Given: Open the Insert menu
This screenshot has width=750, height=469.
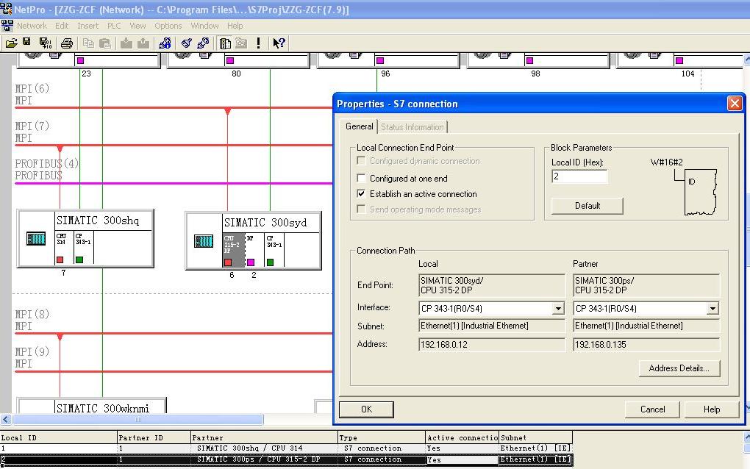Looking at the screenshot, I should coord(87,26).
